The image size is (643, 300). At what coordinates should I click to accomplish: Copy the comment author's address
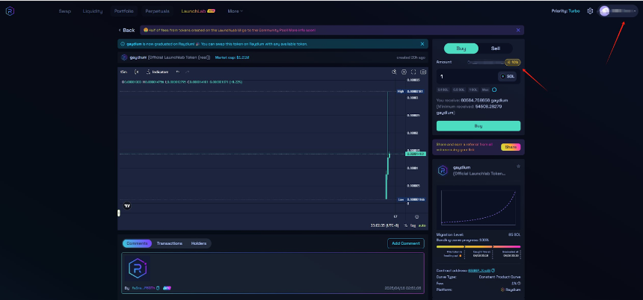pyautogui.click(x=158, y=288)
